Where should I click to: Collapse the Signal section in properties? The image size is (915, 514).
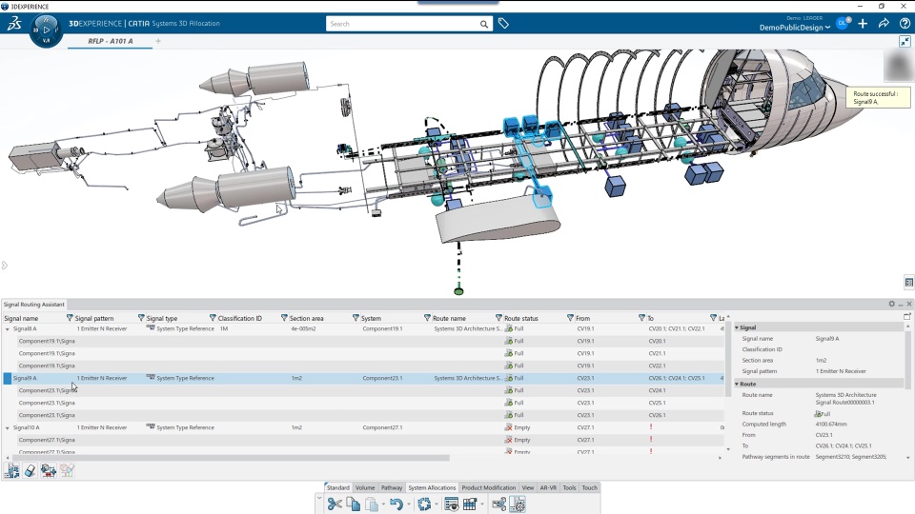coord(737,327)
